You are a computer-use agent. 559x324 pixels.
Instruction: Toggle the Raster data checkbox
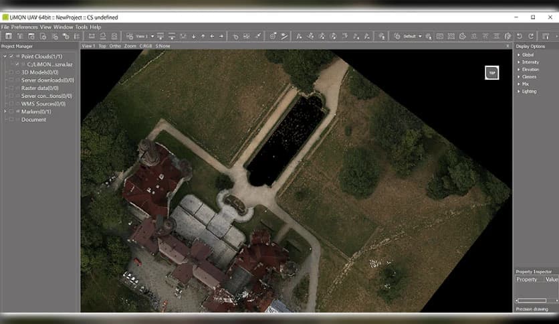pyautogui.click(x=11, y=88)
